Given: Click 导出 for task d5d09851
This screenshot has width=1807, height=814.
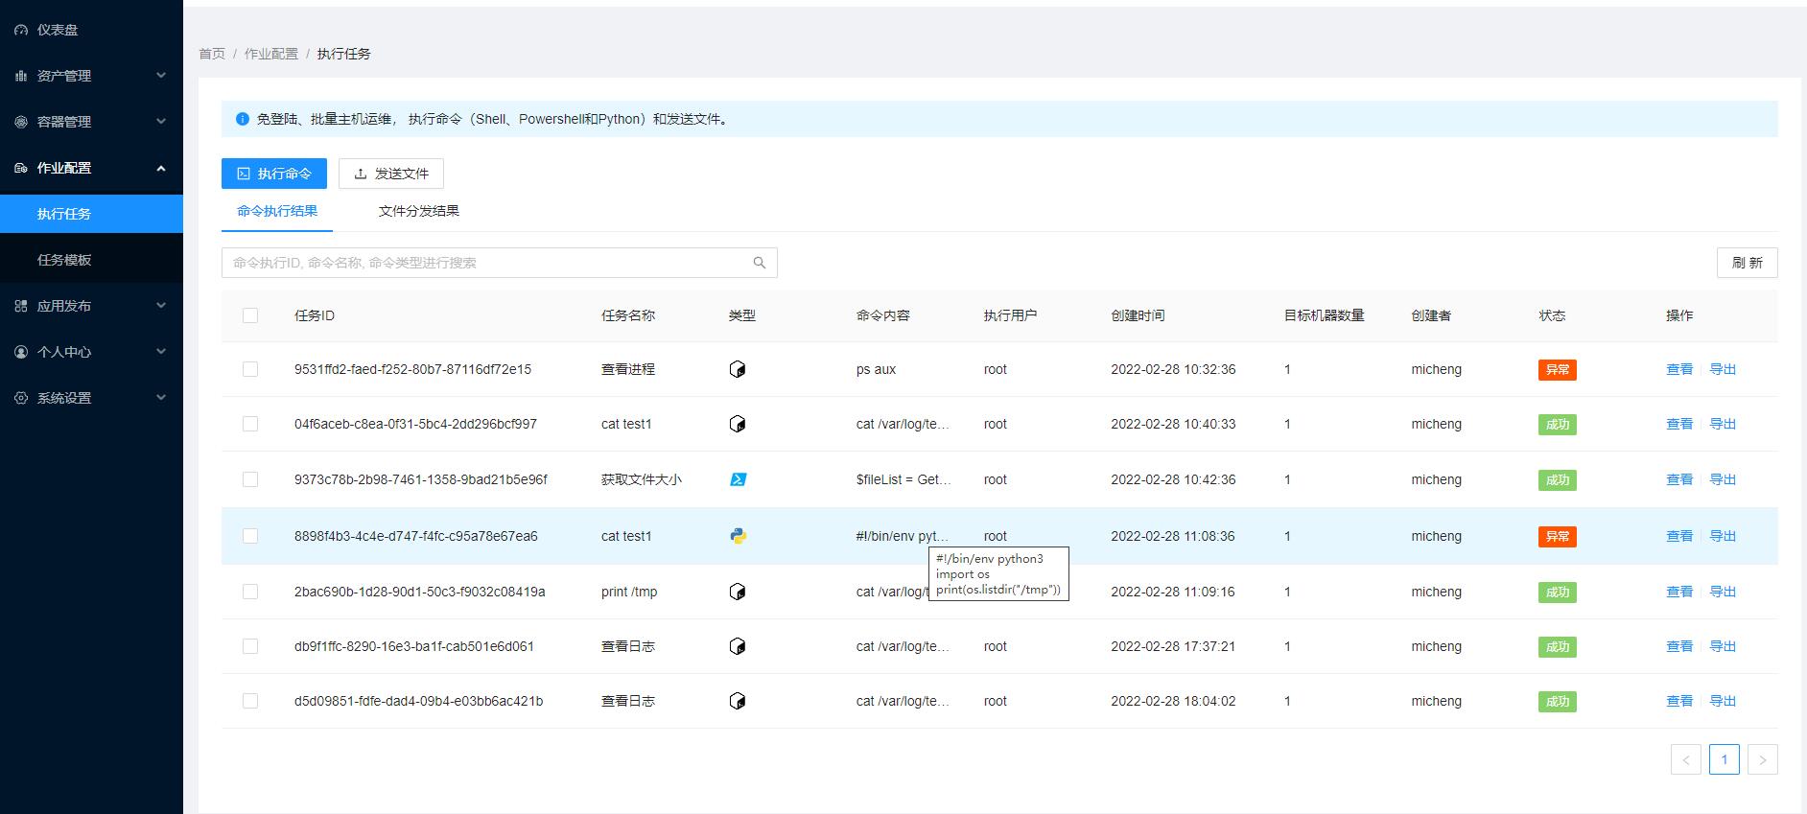Looking at the screenshot, I should (x=1723, y=701).
